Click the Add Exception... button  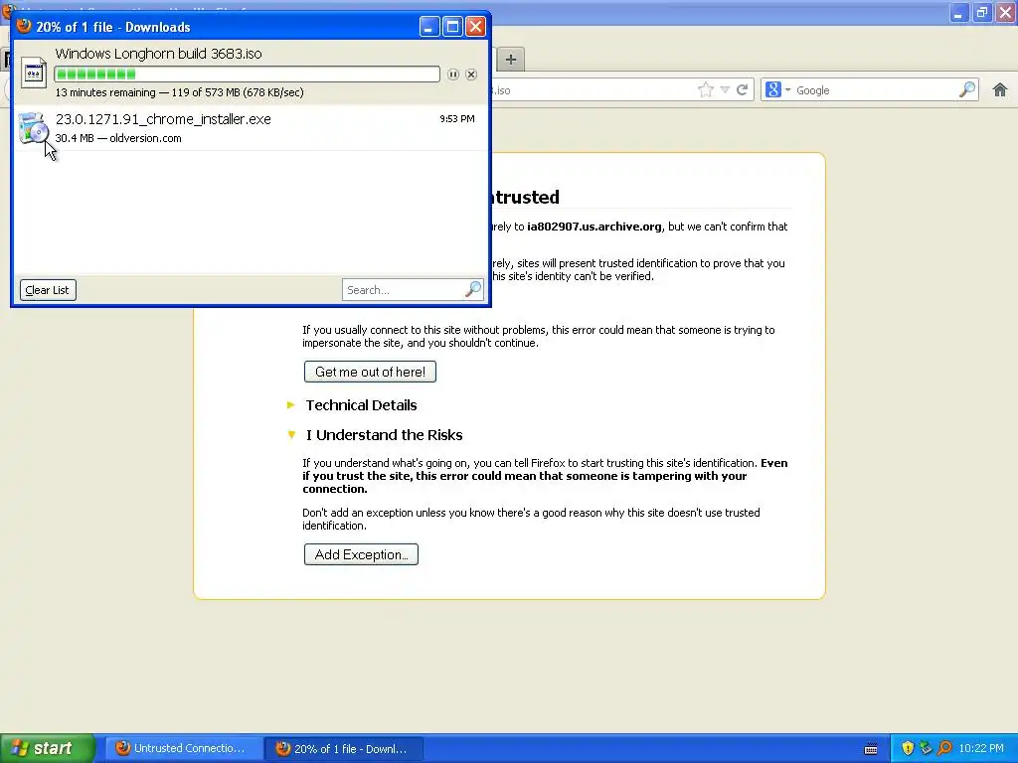(361, 554)
